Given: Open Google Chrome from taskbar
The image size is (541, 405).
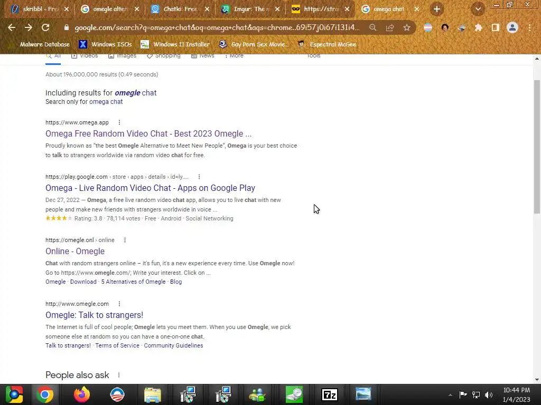Looking at the screenshot, I should tap(44, 394).
